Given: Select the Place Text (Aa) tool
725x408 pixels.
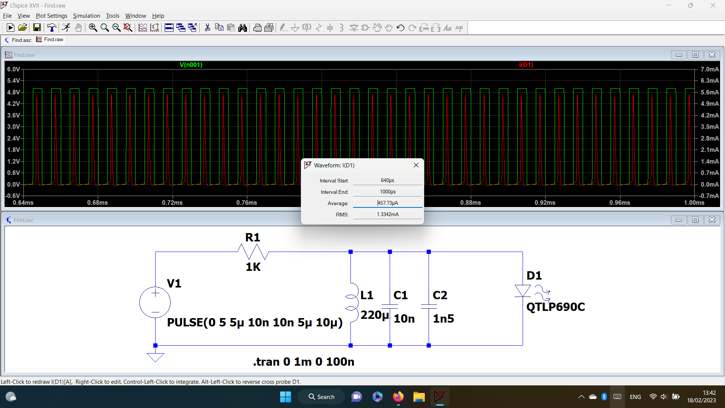Looking at the screenshot, I should pyautogui.click(x=447, y=28).
